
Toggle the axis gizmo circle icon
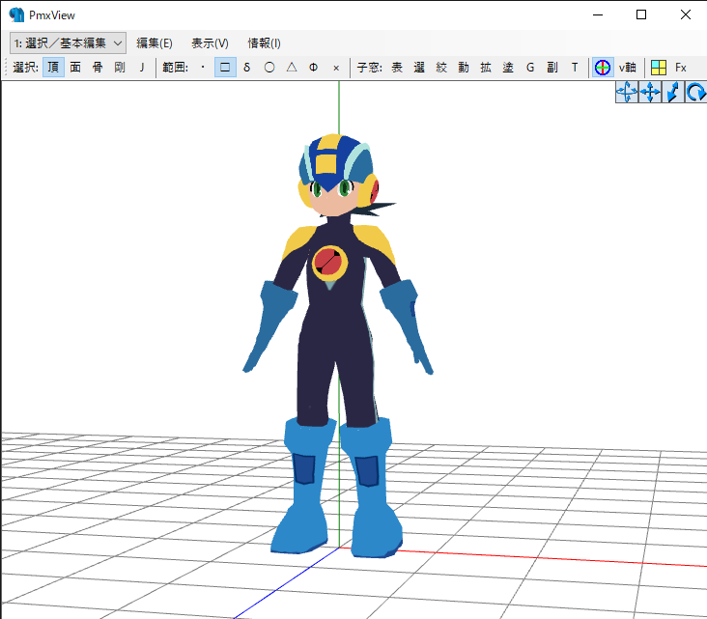[x=603, y=68]
